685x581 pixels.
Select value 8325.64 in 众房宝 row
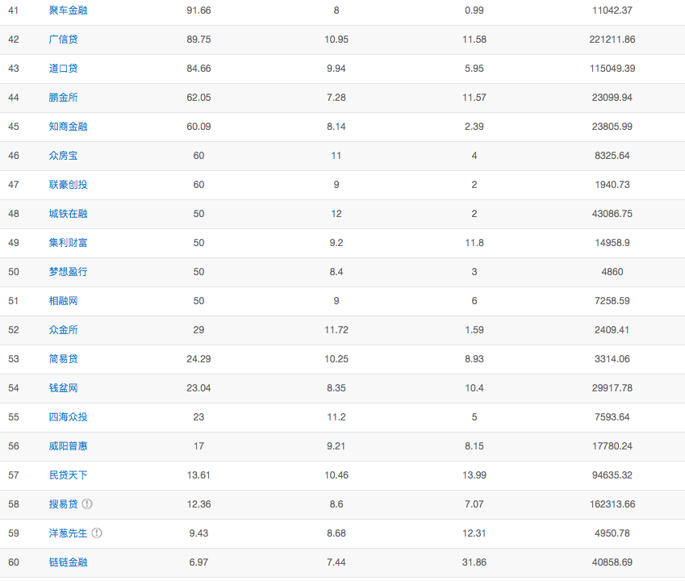[612, 156]
